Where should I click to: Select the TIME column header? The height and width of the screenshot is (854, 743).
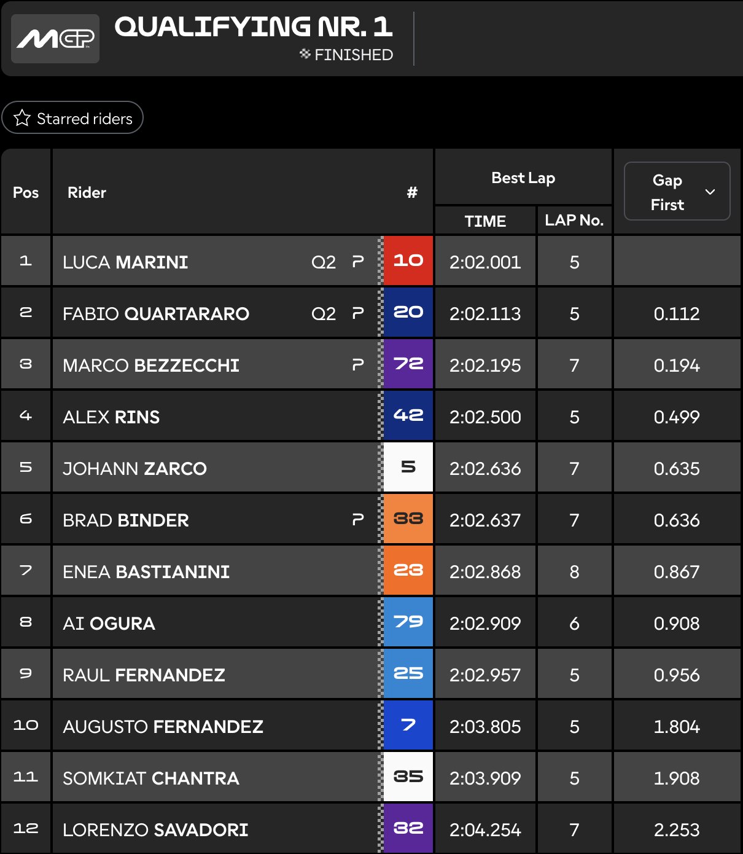pyautogui.click(x=485, y=221)
